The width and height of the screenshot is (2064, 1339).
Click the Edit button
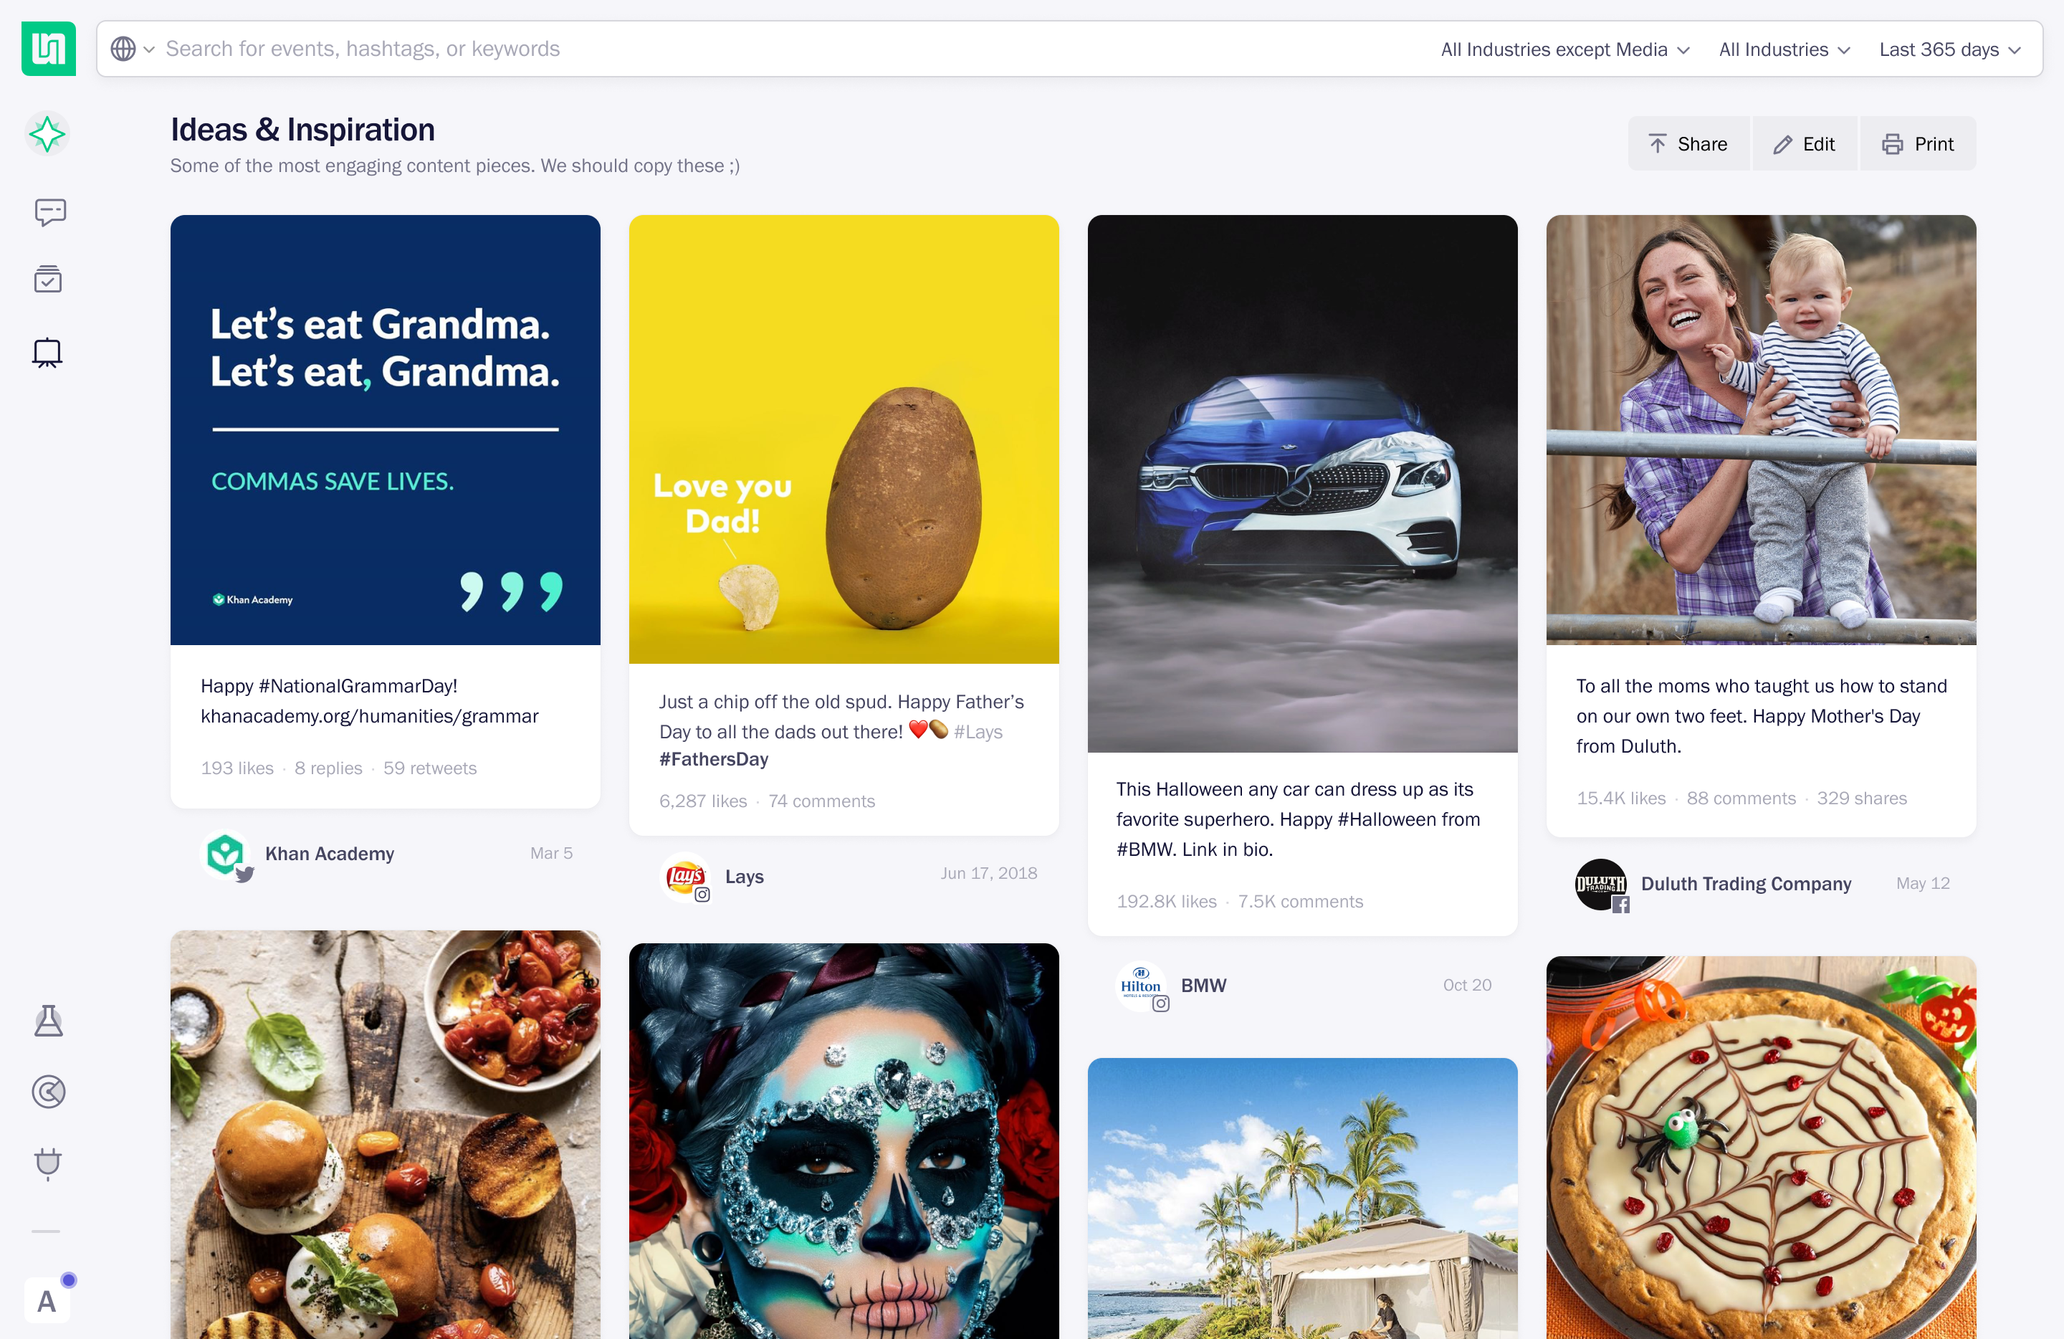[1804, 144]
